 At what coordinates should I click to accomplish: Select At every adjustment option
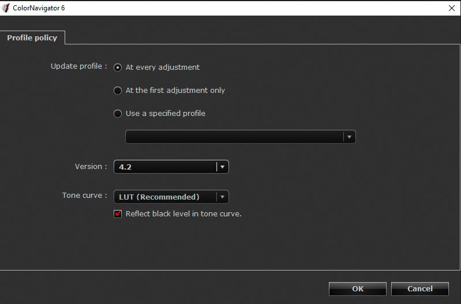click(x=118, y=67)
